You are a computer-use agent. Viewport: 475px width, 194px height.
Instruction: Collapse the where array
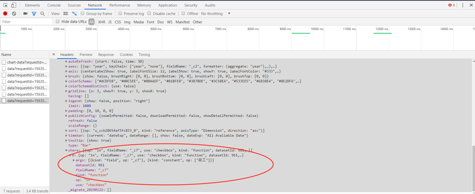[x=67, y=150]
